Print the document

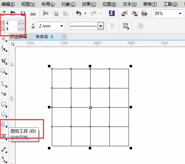pos(33,13)
